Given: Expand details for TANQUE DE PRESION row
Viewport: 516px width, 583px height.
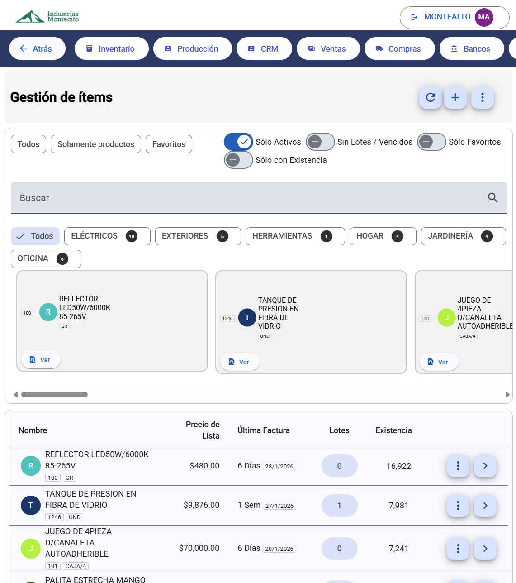Looking at the screenshot, I should (x=485, y=506).
